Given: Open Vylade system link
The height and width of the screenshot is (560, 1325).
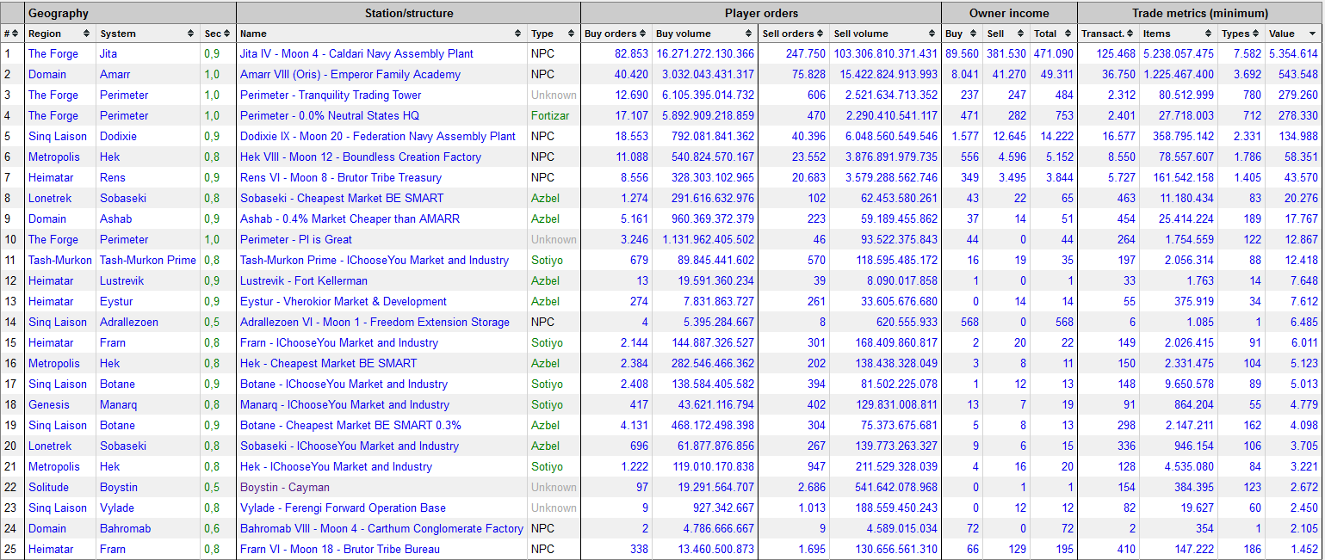Looking at the screenshot, I should tap(117, 508).
